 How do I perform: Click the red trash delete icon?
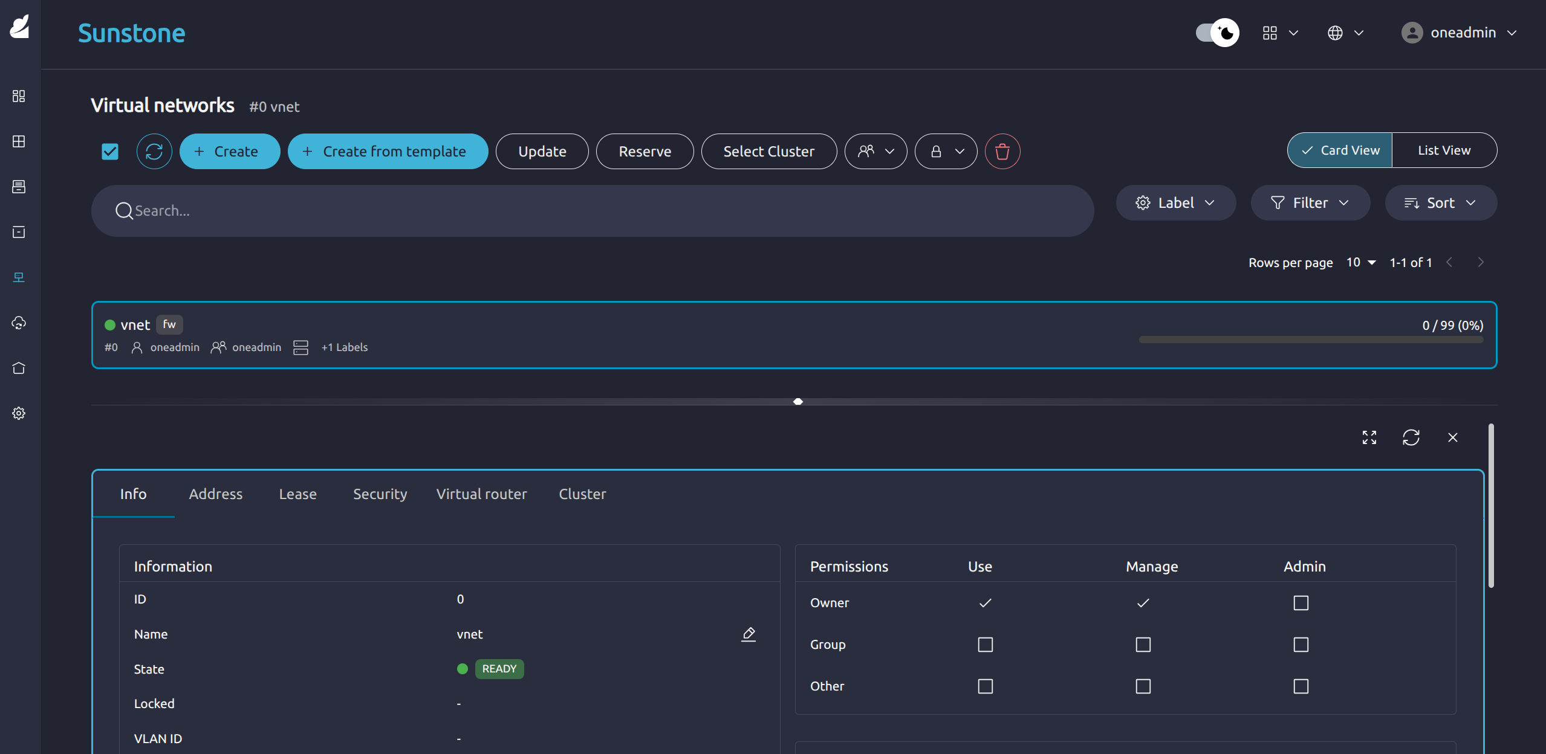click(x=1002, y=151)
